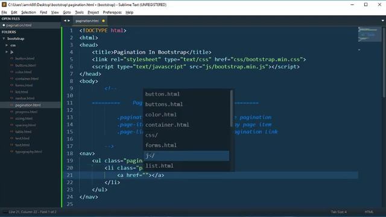Viewport: 386px width, 217px height.
Task: Click line number 18 in gutter
Action: coord(70,154)
